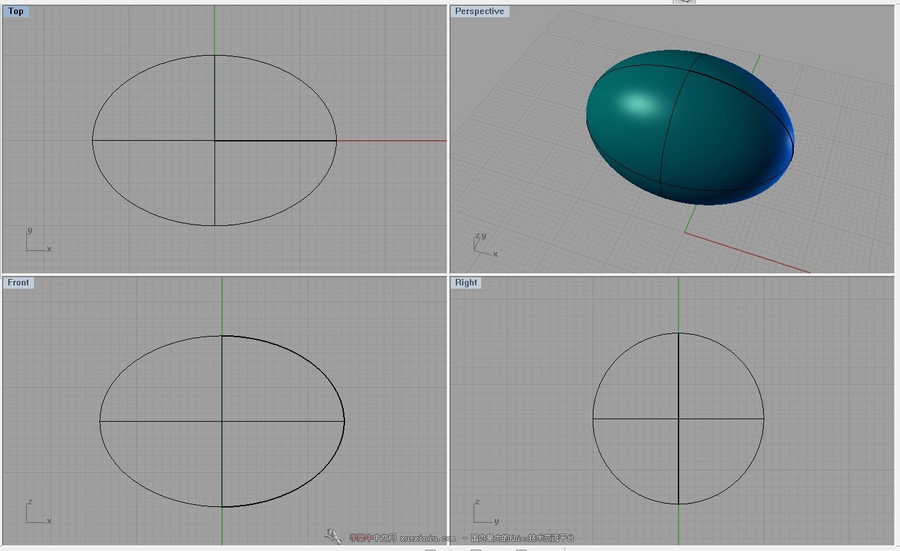The image size is (900, 551).
Task: Click the x-y axes icon in Top view
Action: click(x=38, y=240)
